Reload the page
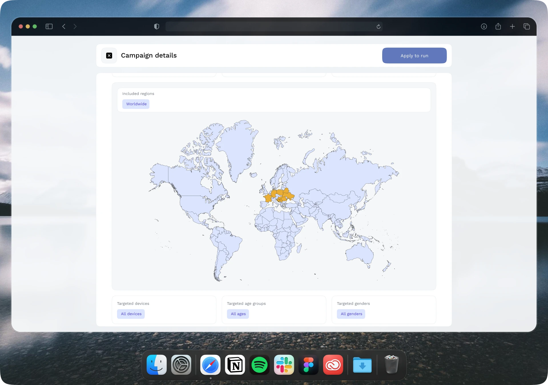This screenshot has height=385, width=548. (378, 26)
